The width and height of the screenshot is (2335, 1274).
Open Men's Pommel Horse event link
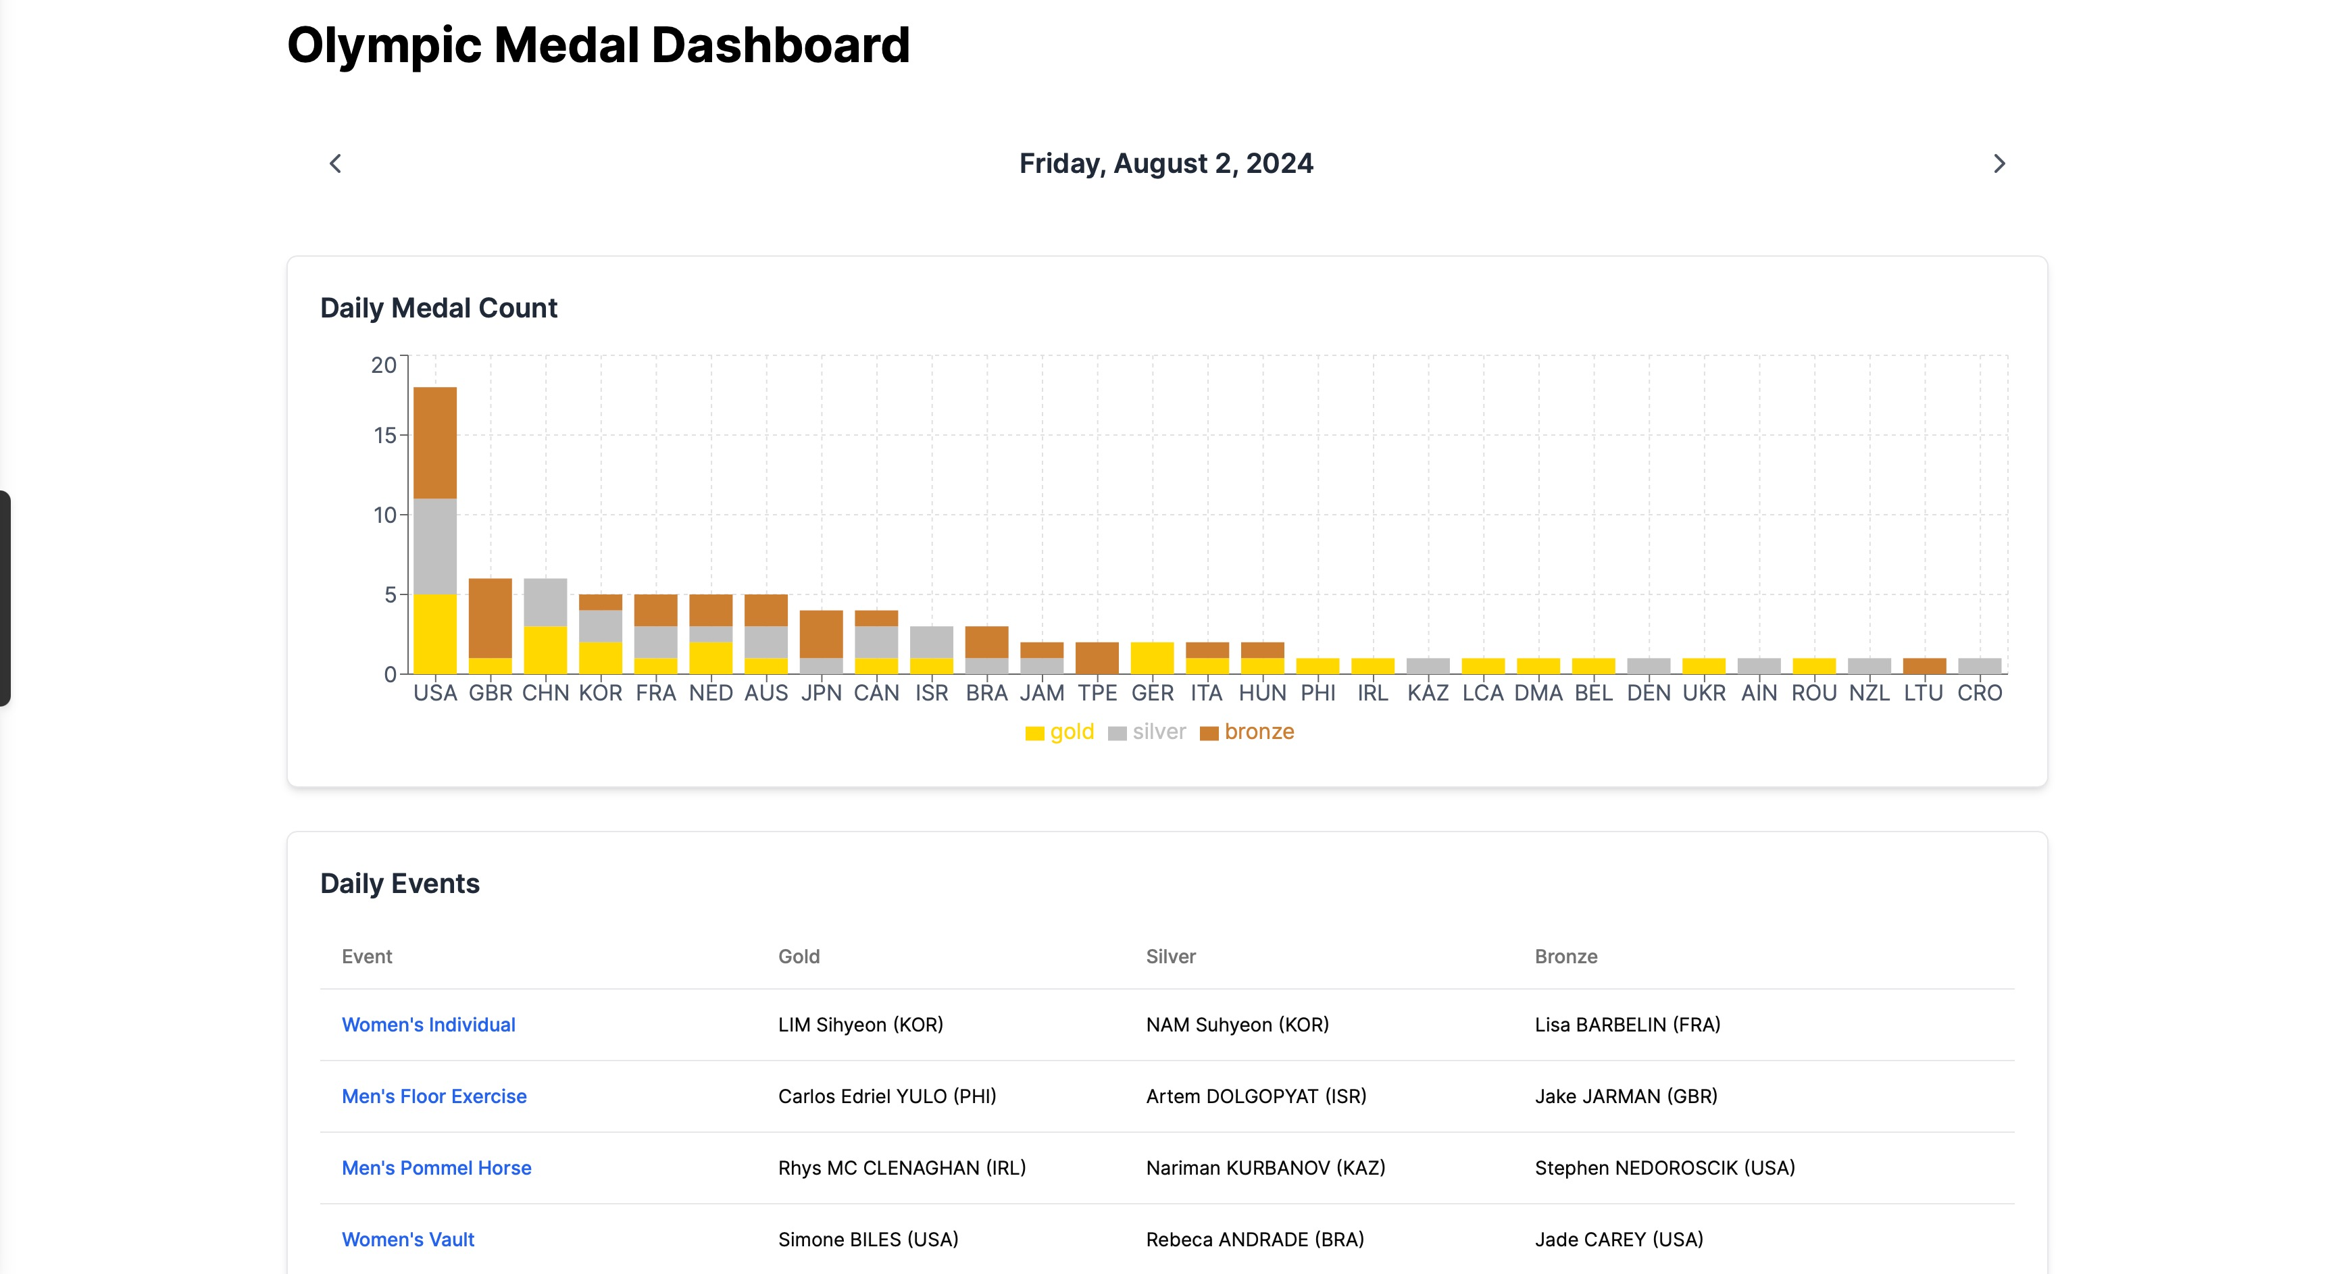coord(436,1168)
